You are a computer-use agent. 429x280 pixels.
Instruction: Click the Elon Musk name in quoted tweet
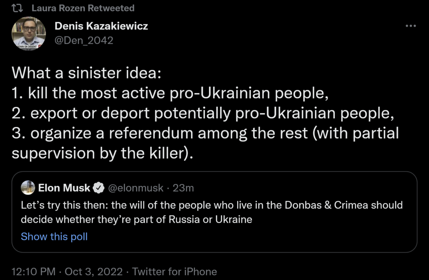tap(64, 187)
